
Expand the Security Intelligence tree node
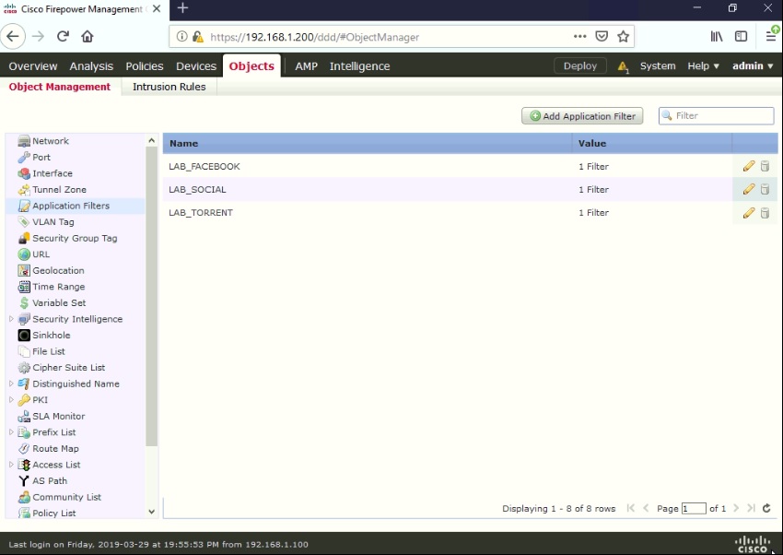point(11,319)
